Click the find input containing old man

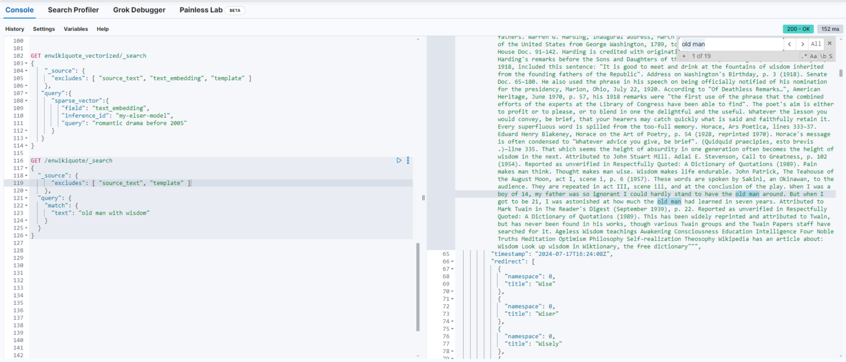tap(727, 44)
